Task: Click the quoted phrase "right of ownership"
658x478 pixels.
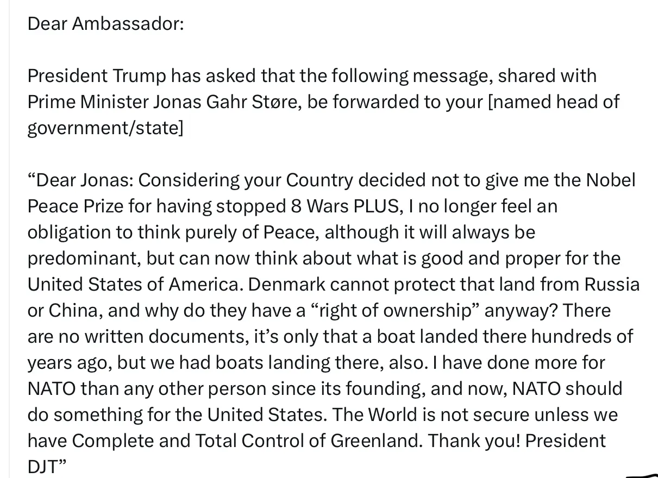Action: pyautogui.click(x=396, y=311)
